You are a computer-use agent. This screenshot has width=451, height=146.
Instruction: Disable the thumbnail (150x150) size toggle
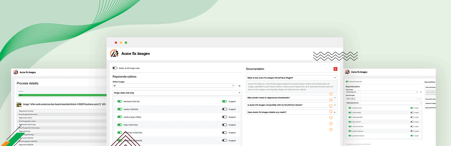(x=120, y=101)
